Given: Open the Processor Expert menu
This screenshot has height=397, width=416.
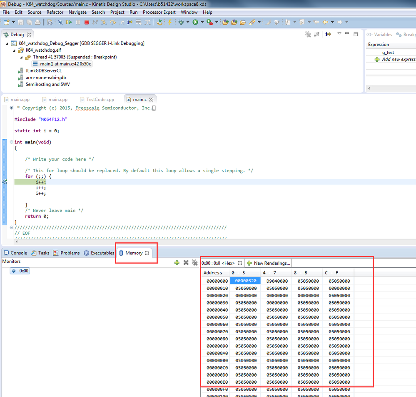Looking at the screenshot, I should click(x=159, y=12).
